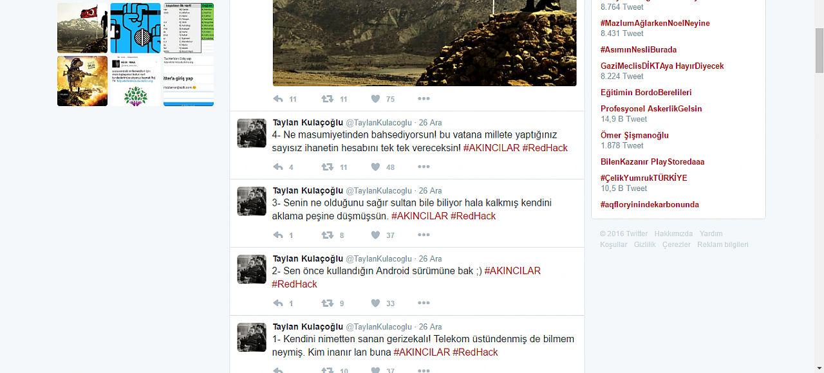Open Turkish flag mountain photo thumbnail
824x373 pixels.
coord(82,28)
